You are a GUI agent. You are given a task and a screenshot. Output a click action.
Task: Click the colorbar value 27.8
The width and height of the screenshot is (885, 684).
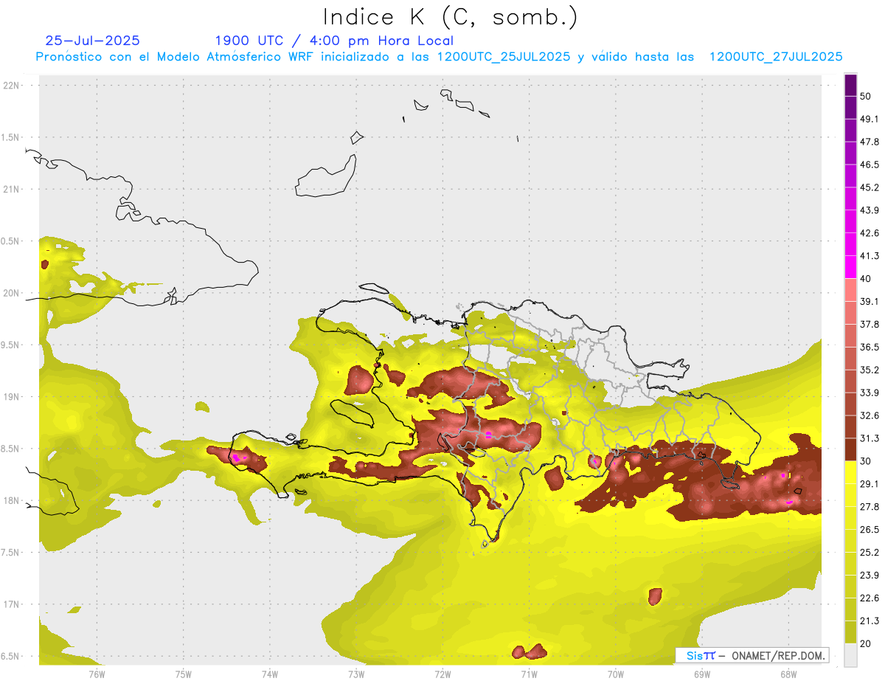[869, 507]
